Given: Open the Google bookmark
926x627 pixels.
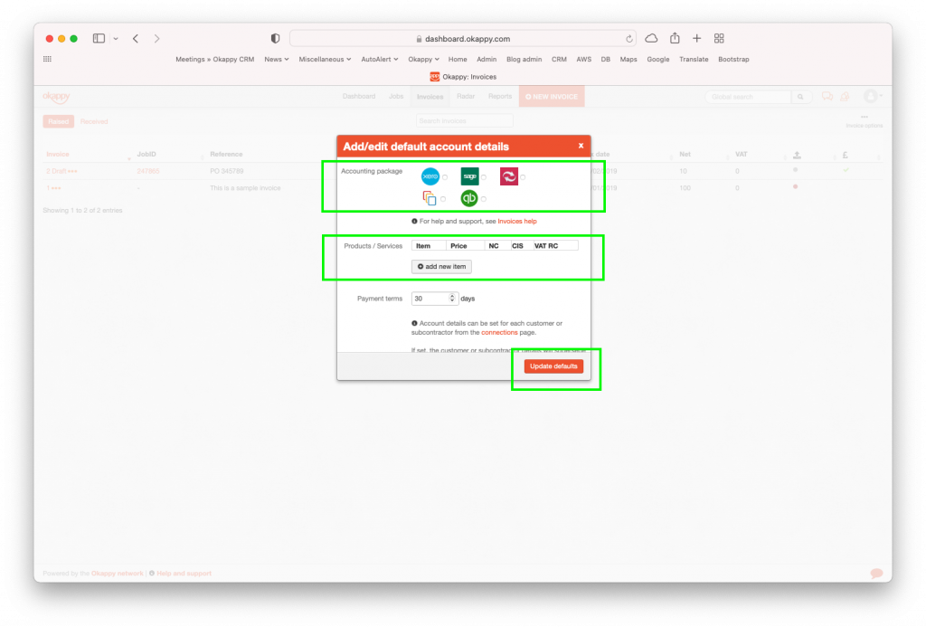Looking at the screenshot, I should point(658,59).
